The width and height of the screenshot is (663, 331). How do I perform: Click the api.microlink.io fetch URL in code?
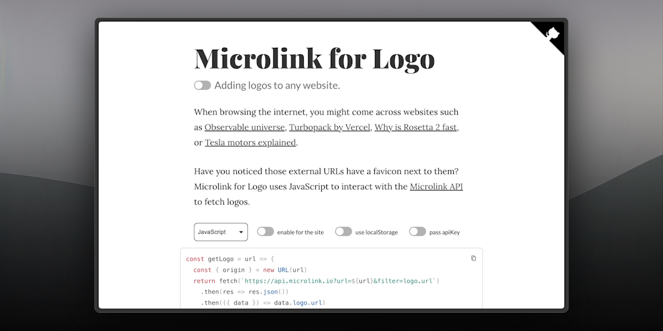point(339,281)
